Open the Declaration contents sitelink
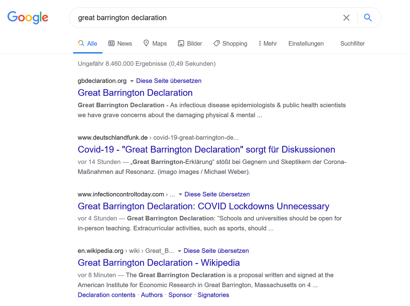The image size is (410, 306). click(x=107, y=295)
